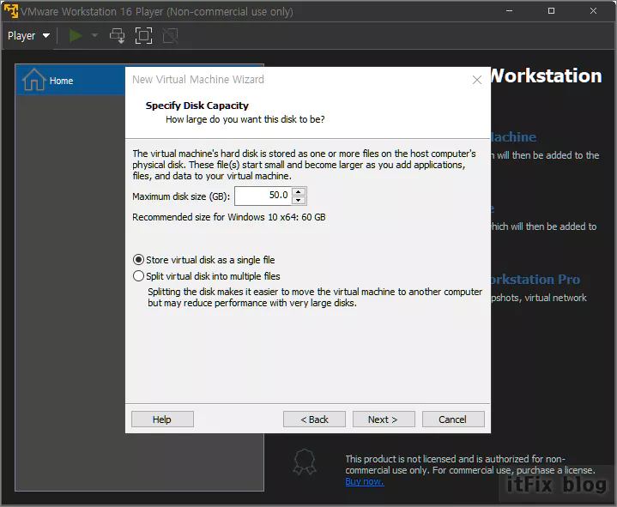Click the green power on play icon
The image size is (617, 507).
click(76, 36)
